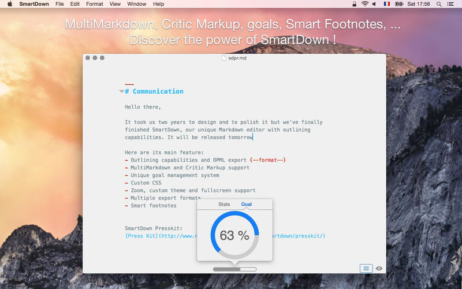The height and width of the screenshot is (289, 462).
Task: Switch to the Stats tab
Action: click(224, 204)
